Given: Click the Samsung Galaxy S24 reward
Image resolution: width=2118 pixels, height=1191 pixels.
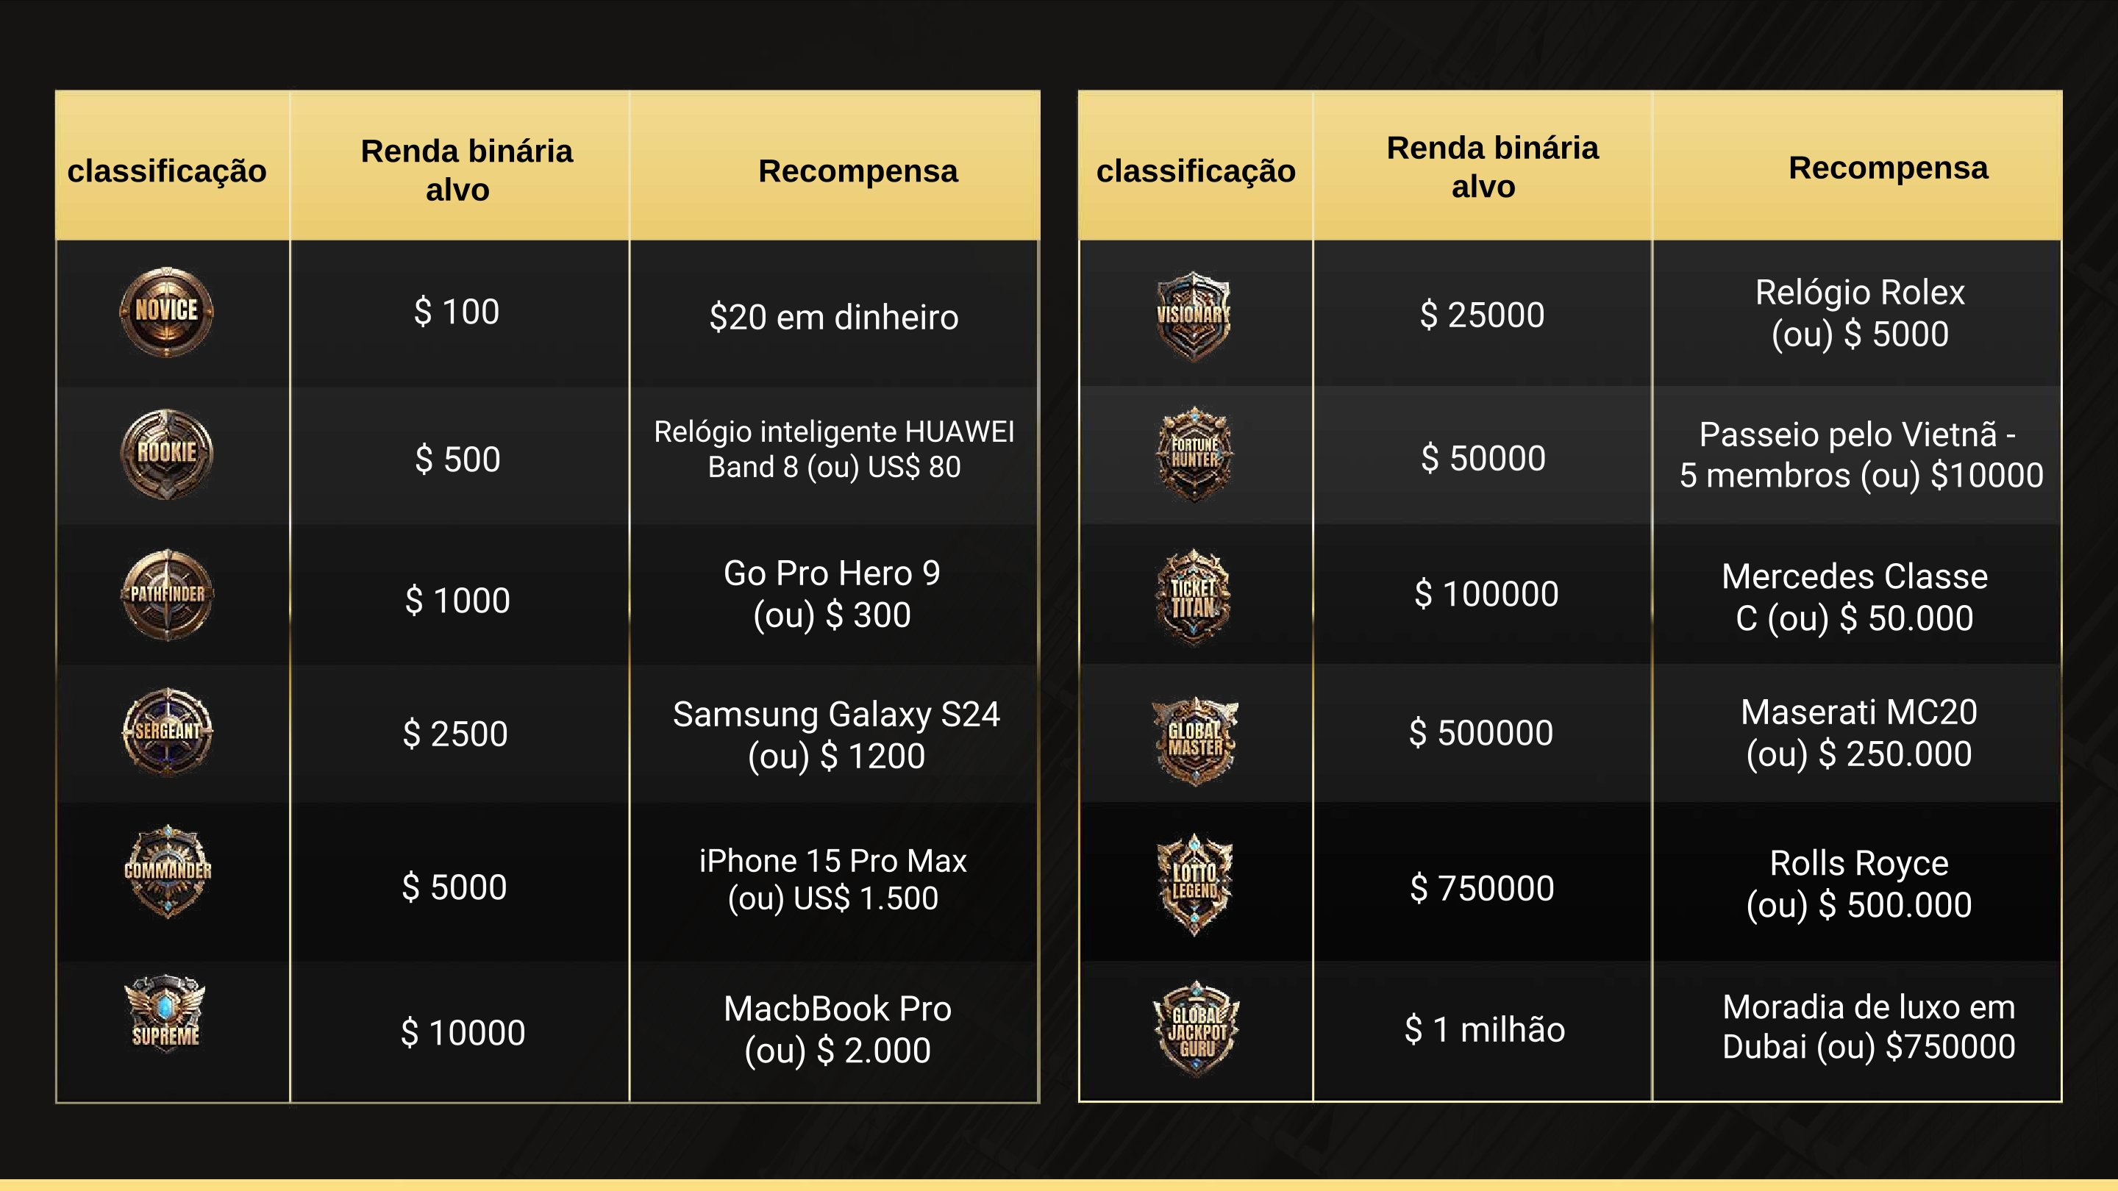Looking at the screenshot, I should [x=836, y=735].
